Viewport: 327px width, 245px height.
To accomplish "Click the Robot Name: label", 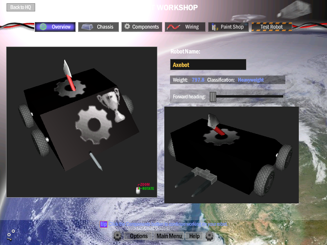I will (x=185, y=51).
